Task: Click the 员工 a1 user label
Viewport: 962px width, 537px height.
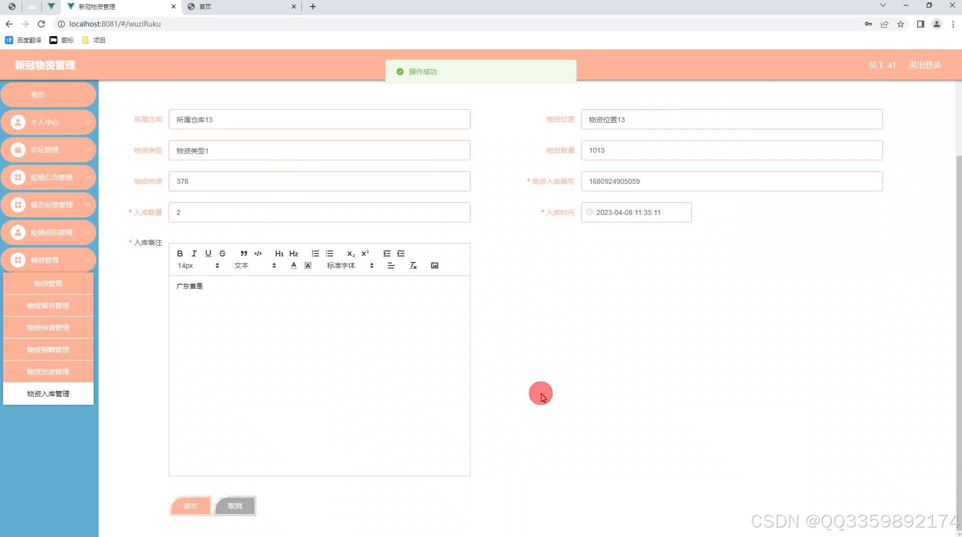Action: (882, 65)
